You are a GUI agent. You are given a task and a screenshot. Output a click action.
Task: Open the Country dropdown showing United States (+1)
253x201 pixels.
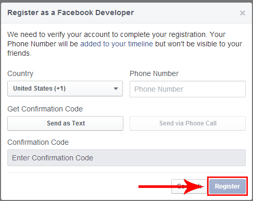(65, 89)
